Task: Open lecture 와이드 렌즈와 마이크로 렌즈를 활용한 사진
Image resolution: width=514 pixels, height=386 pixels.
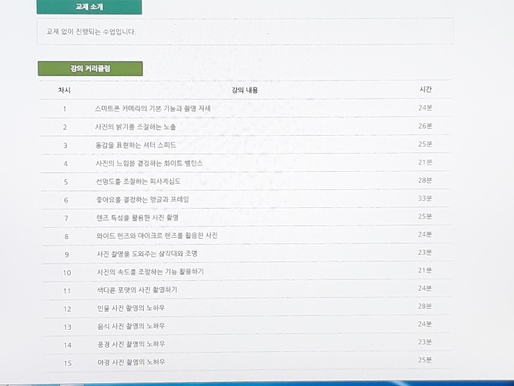Action: point(157,235)
